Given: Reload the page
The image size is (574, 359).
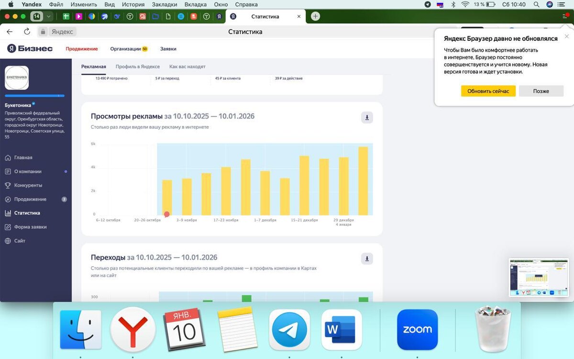Looking at the screenshot, I should pyautogui.click(x=27, y=32).
